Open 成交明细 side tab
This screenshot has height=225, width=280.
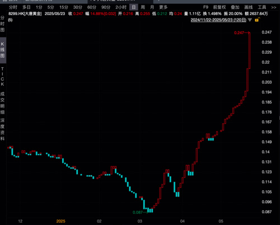tap(2, 103)
